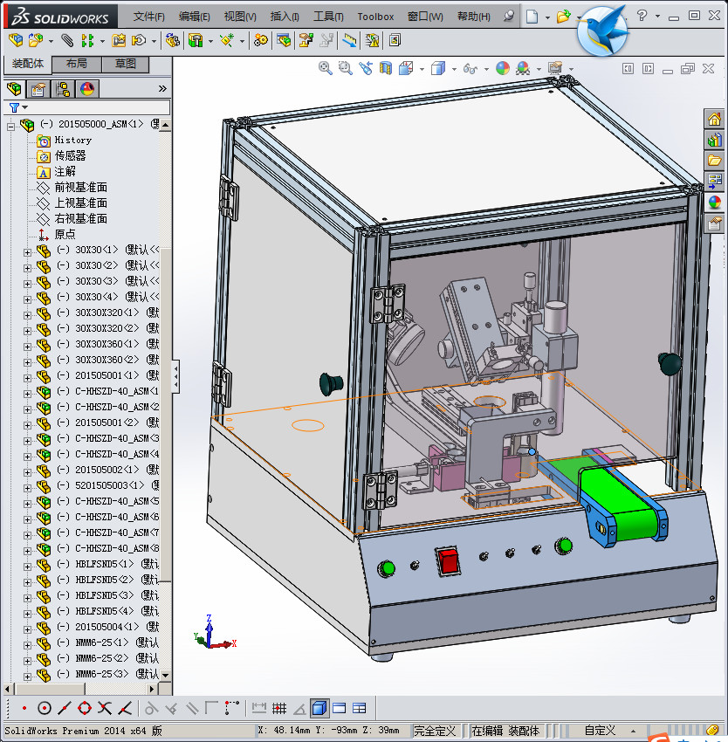Click the Linear Component Pattern icon
Viewport: 728px width, 742px height.
pyautogui.click(x=87, y=40)
